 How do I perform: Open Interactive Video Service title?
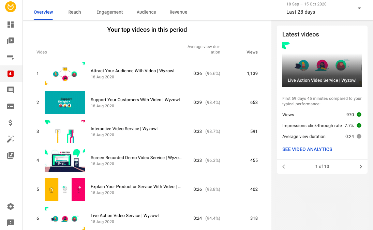pyautogui.click(x=124, y=129)
